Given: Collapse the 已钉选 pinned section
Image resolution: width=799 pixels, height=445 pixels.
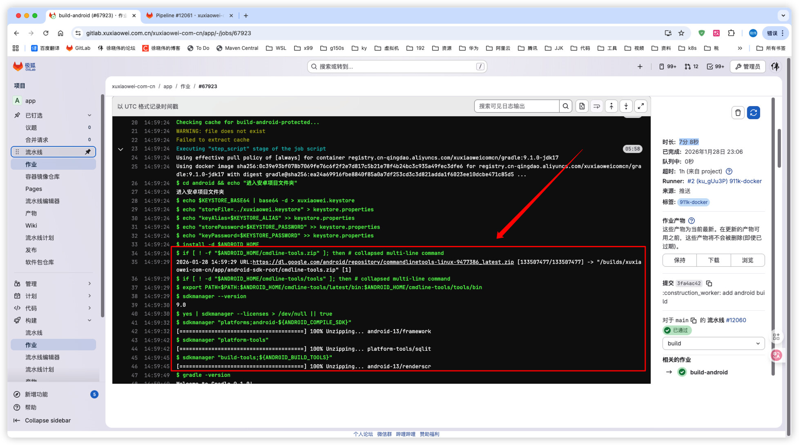Looking at the screenshot, I should (x=89, y=115).
